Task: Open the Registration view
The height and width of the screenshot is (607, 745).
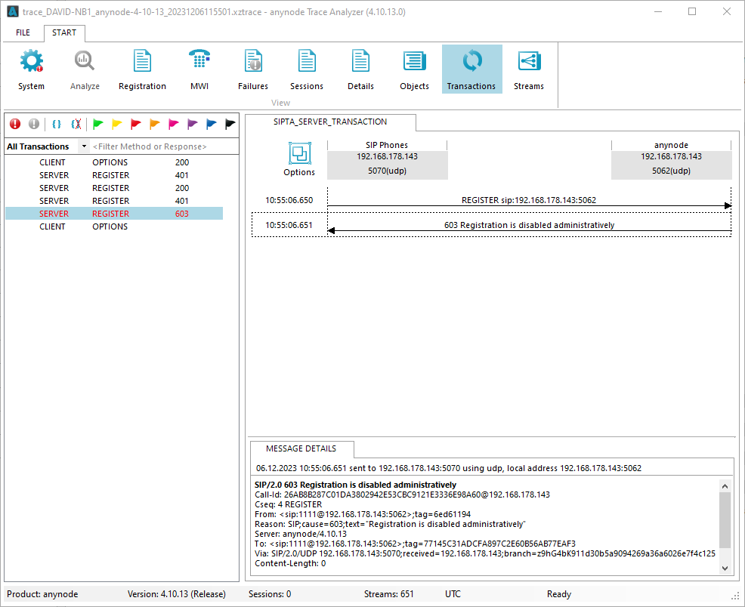Action: pyautogui.click(x=142, y=69)
